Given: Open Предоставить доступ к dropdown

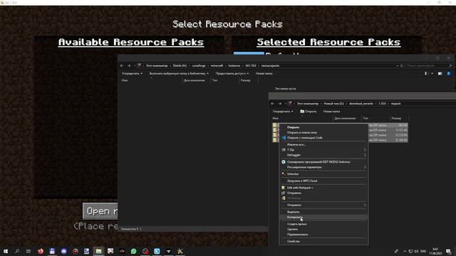Looking at the screenshot, I should coord(232,74).
